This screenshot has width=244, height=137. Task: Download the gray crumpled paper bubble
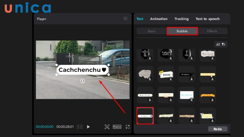coord(150,79)
